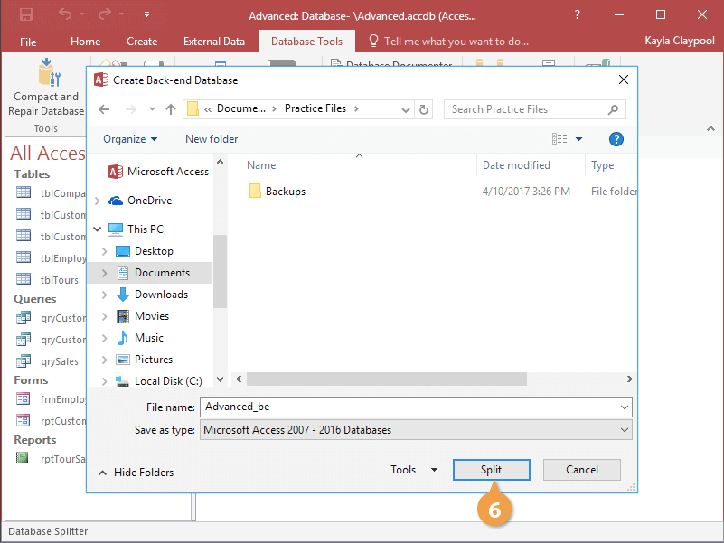Click Practice Files in the address breadcrumb

tap(315, 109)
